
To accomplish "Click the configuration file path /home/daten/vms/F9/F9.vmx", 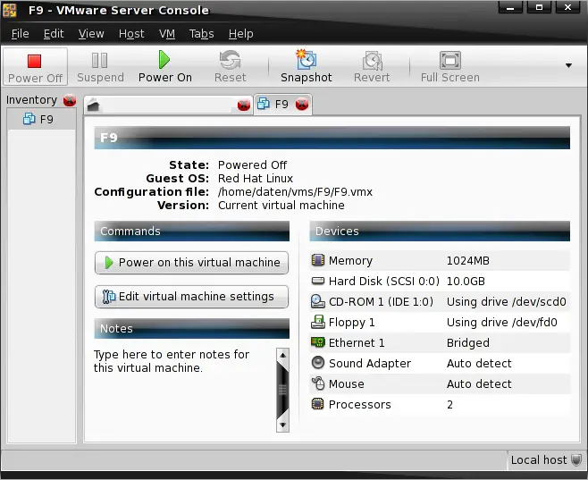I will pos(295,192).
